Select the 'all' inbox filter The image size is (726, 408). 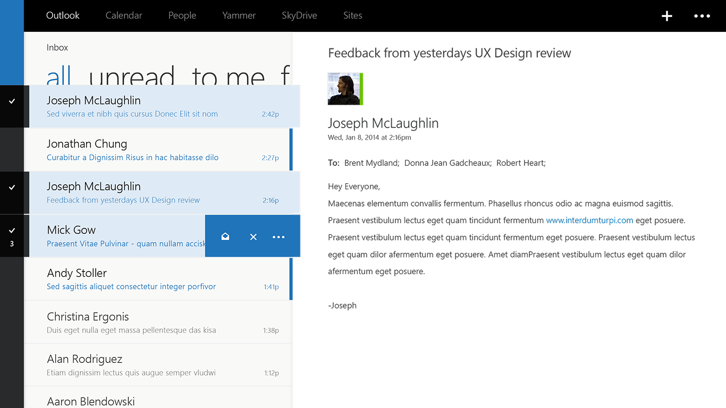[59, 76]
